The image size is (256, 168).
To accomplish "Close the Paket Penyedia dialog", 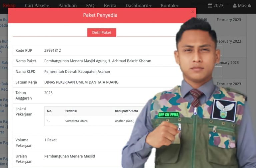I will 192,12.
